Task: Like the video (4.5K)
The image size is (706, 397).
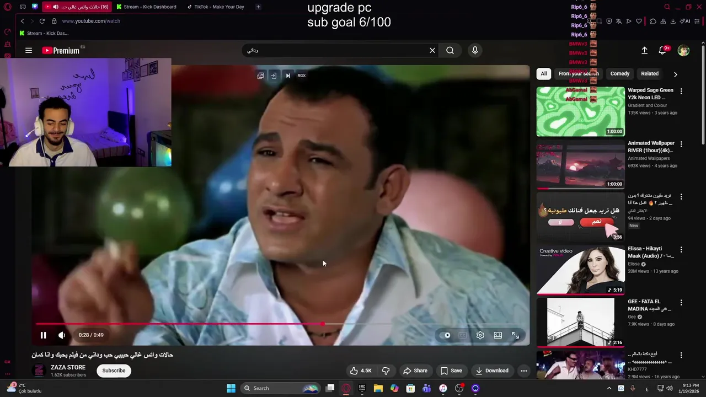Action: (361, 371)
